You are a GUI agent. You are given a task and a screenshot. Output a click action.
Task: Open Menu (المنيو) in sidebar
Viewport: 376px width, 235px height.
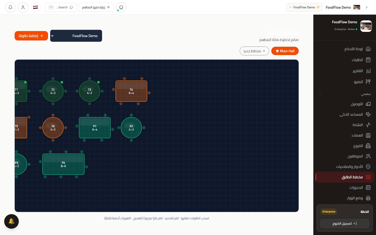pos(344,82)
